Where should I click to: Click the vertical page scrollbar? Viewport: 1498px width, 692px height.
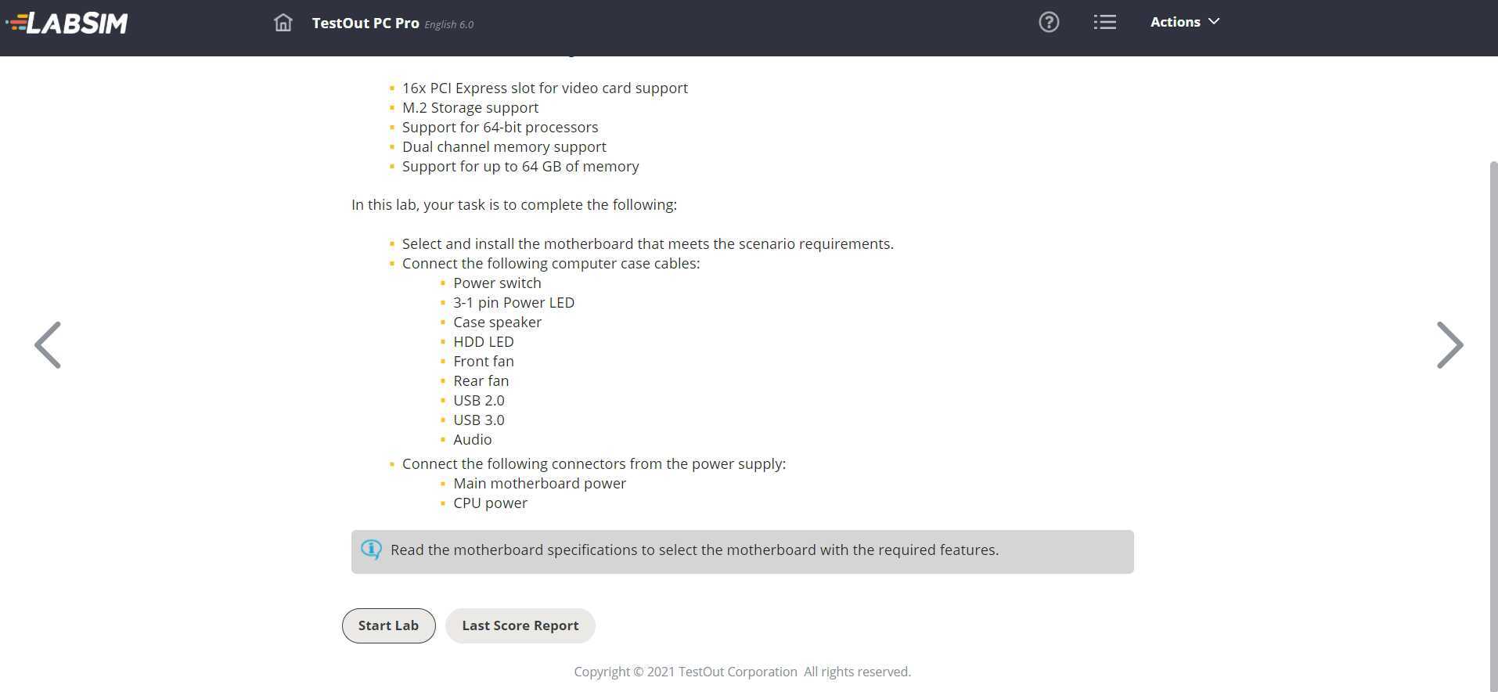click(1493, 423)
